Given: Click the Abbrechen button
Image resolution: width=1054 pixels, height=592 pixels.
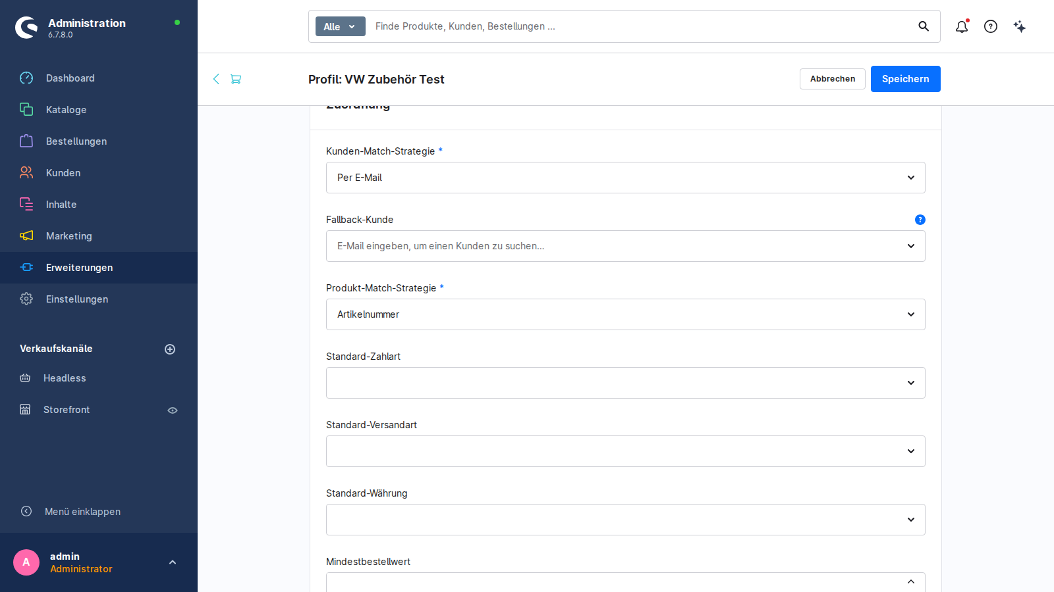Looking at the screenshot, I should pyautogui.click(x=833, y=79).
